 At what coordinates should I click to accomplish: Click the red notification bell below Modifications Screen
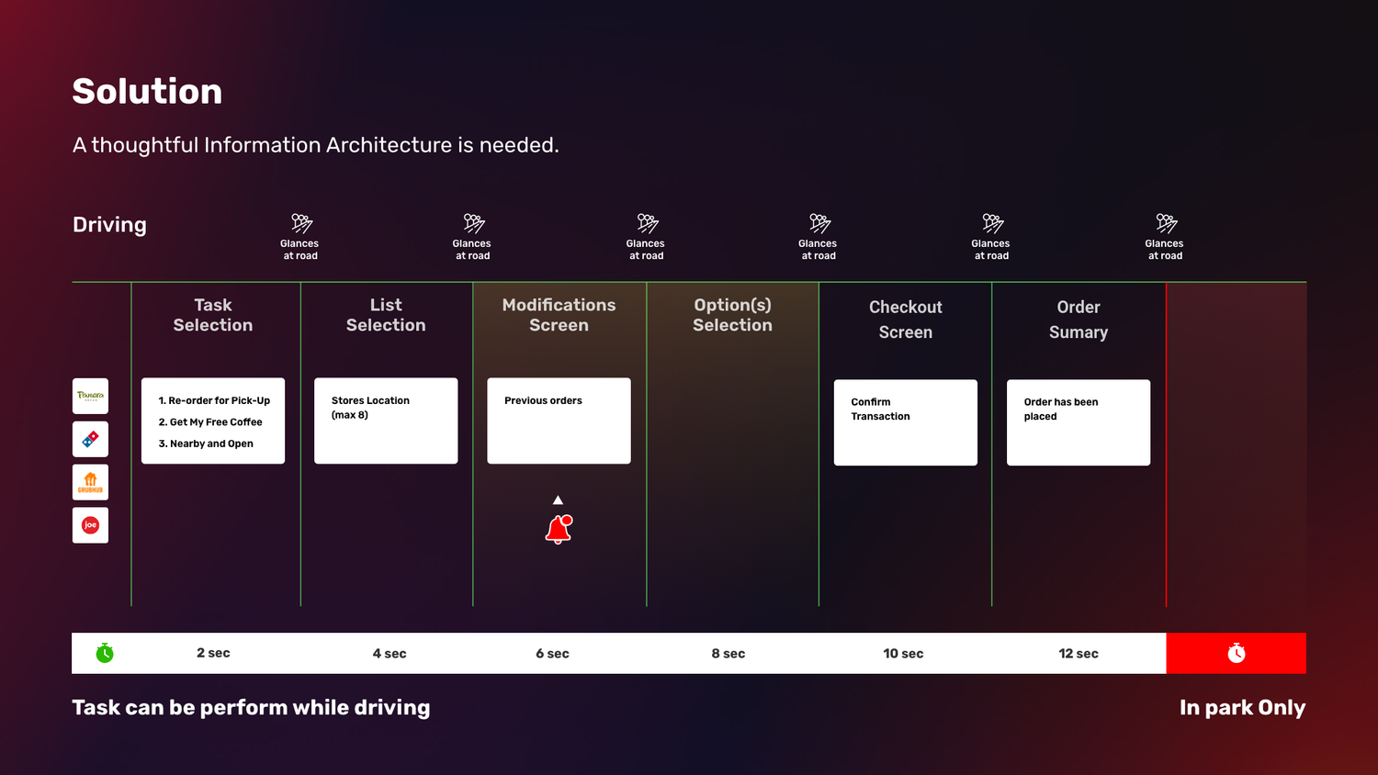pyautogui.click(x=558, y=529)
